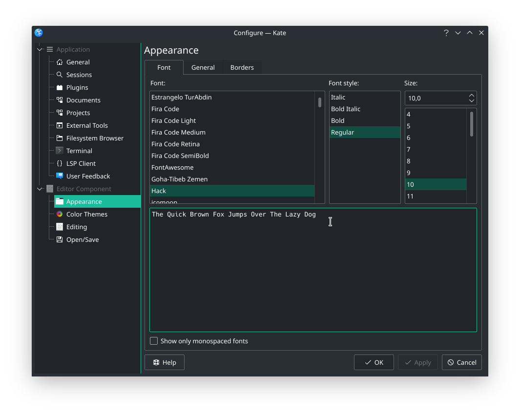
Task: Collapse the Application tree section
Action: 40,49
